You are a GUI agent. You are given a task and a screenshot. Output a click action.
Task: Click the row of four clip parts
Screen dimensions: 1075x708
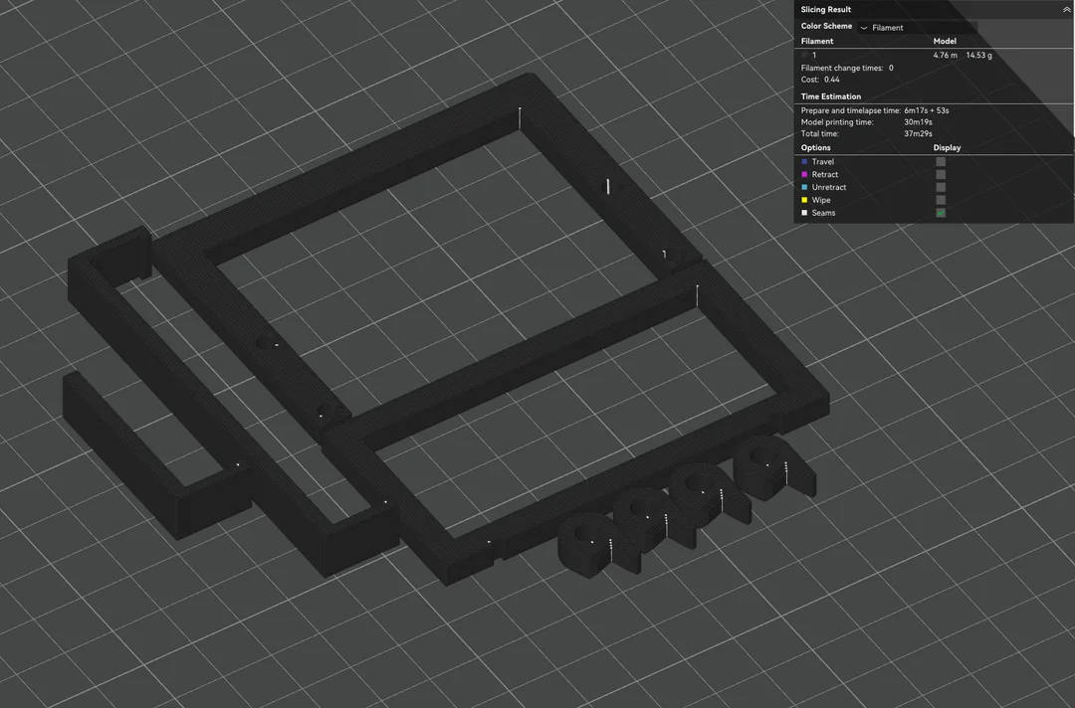click(686, 507)
